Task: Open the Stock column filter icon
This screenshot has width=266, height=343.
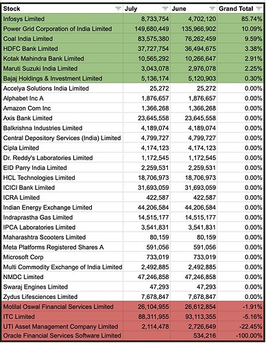Action: point(118,9)
